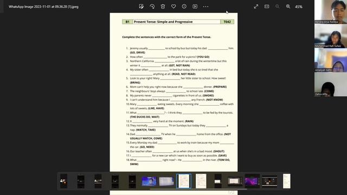Screen dimensions: 347x195
Task: Click the 'T042' code in worksheet header
Action: 227,22
